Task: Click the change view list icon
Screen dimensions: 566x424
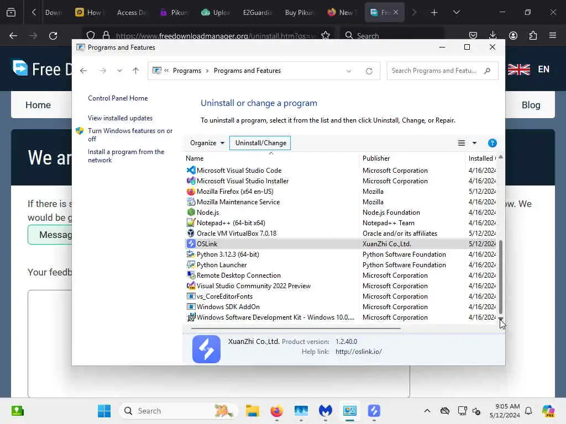Action: click(x=462, y=143)
